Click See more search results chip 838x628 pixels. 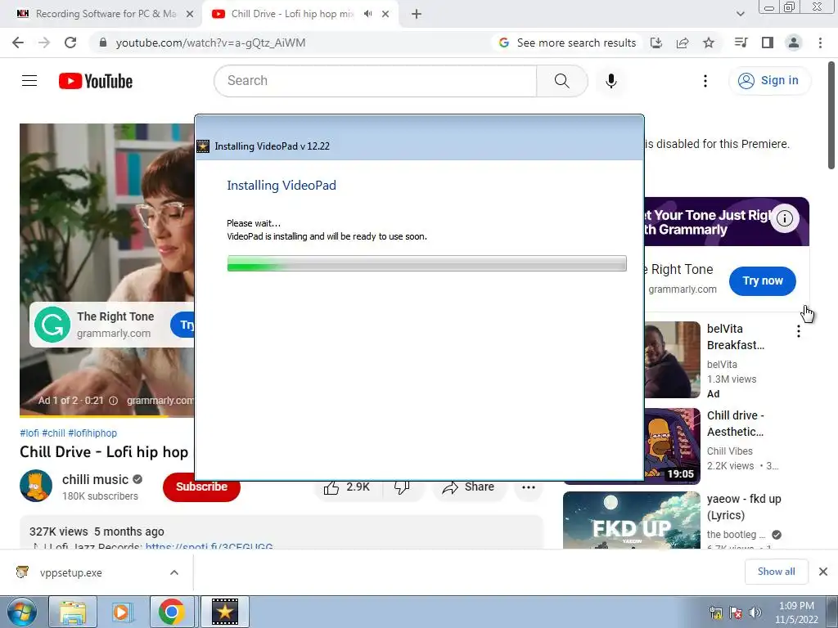click(568, 43)
